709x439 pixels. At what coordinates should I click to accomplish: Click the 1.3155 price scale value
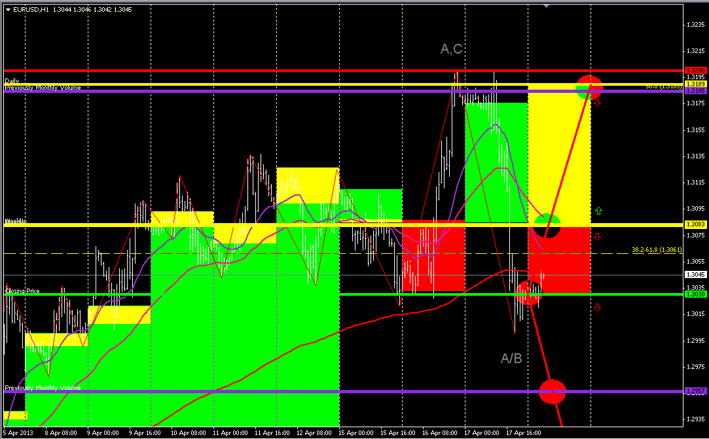pyautogui.click(x=695, y=130)
